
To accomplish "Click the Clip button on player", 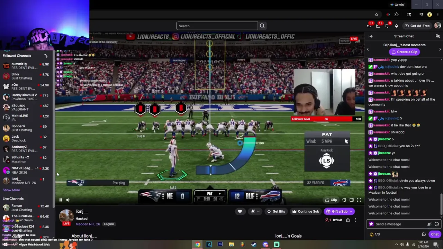I will [331, 200].
